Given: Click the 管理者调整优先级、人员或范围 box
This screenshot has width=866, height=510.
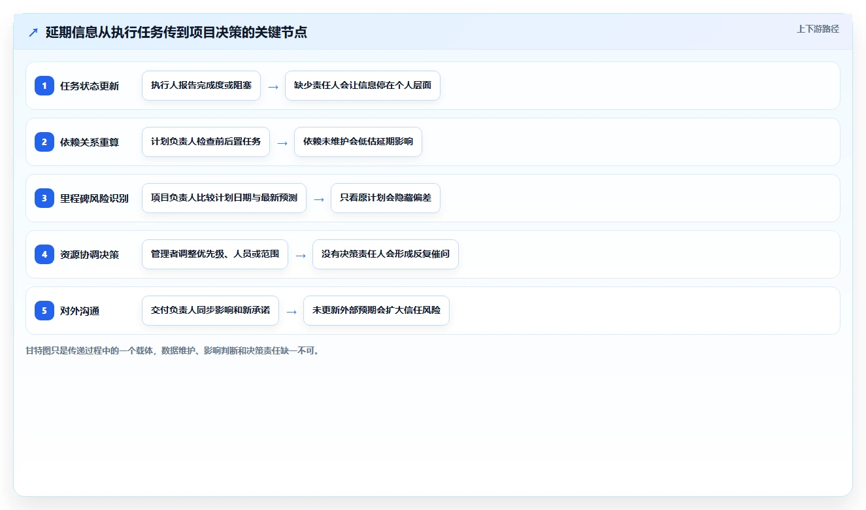Looking at the screenshot, I should (215, 254).
